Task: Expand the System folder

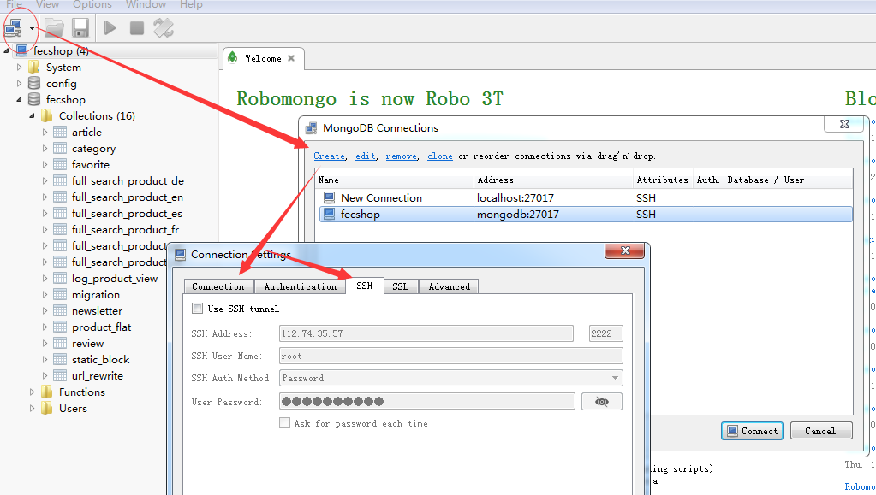Action: pos(19,67)
